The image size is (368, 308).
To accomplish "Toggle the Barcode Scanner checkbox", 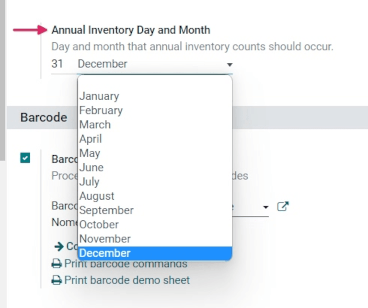I will pos(25,158).
